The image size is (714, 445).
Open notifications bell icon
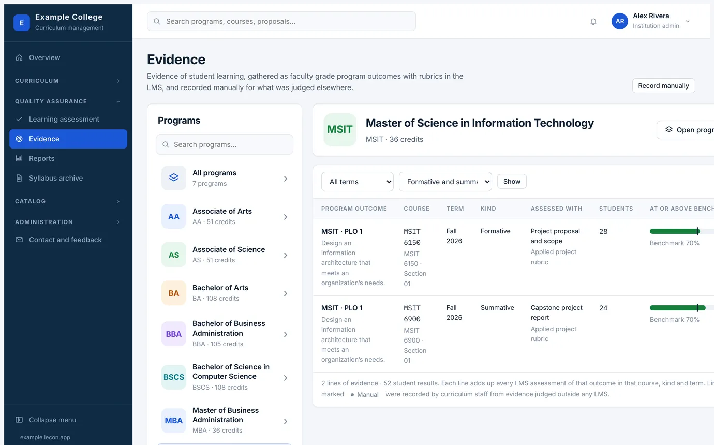click(593, 22)
